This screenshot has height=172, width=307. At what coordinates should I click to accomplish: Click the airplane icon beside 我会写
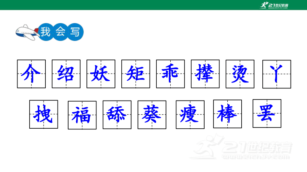(x=27, y=32)
